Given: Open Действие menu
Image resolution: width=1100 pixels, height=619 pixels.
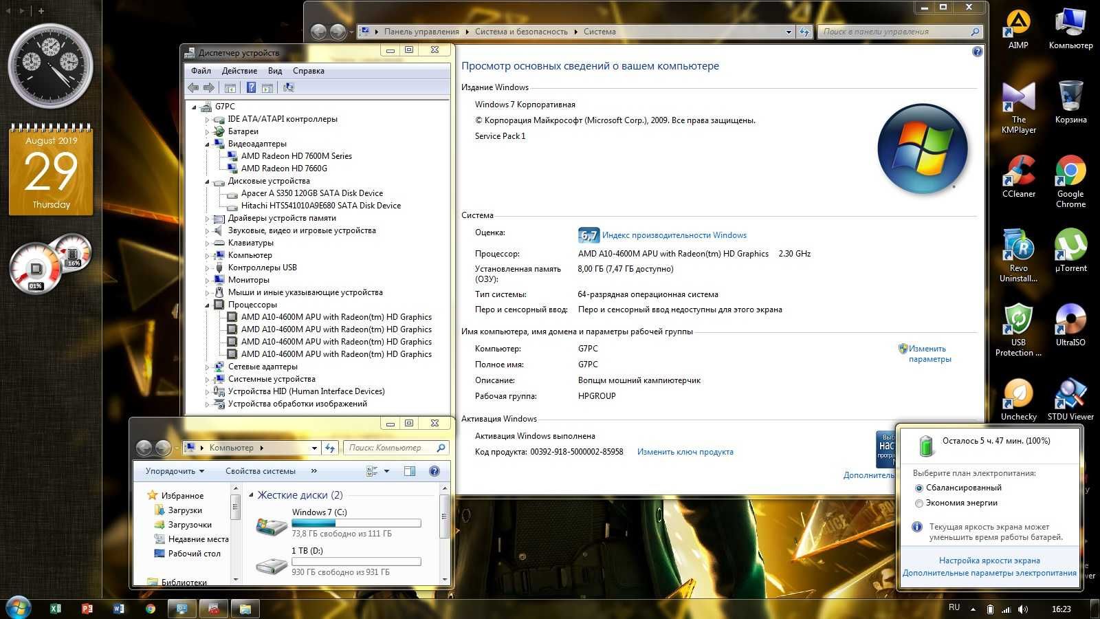Looking at the screenshot, I should [x=239, y=71].
